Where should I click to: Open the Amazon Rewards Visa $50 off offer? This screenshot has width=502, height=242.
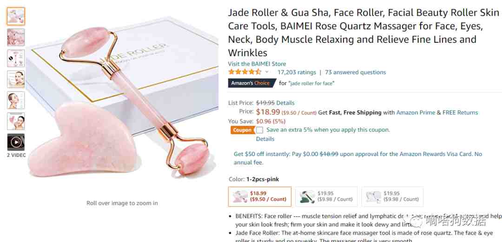click(357, 158)
